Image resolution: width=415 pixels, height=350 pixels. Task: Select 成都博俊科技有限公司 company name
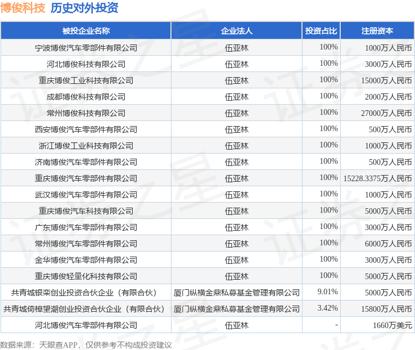point(86,97)
